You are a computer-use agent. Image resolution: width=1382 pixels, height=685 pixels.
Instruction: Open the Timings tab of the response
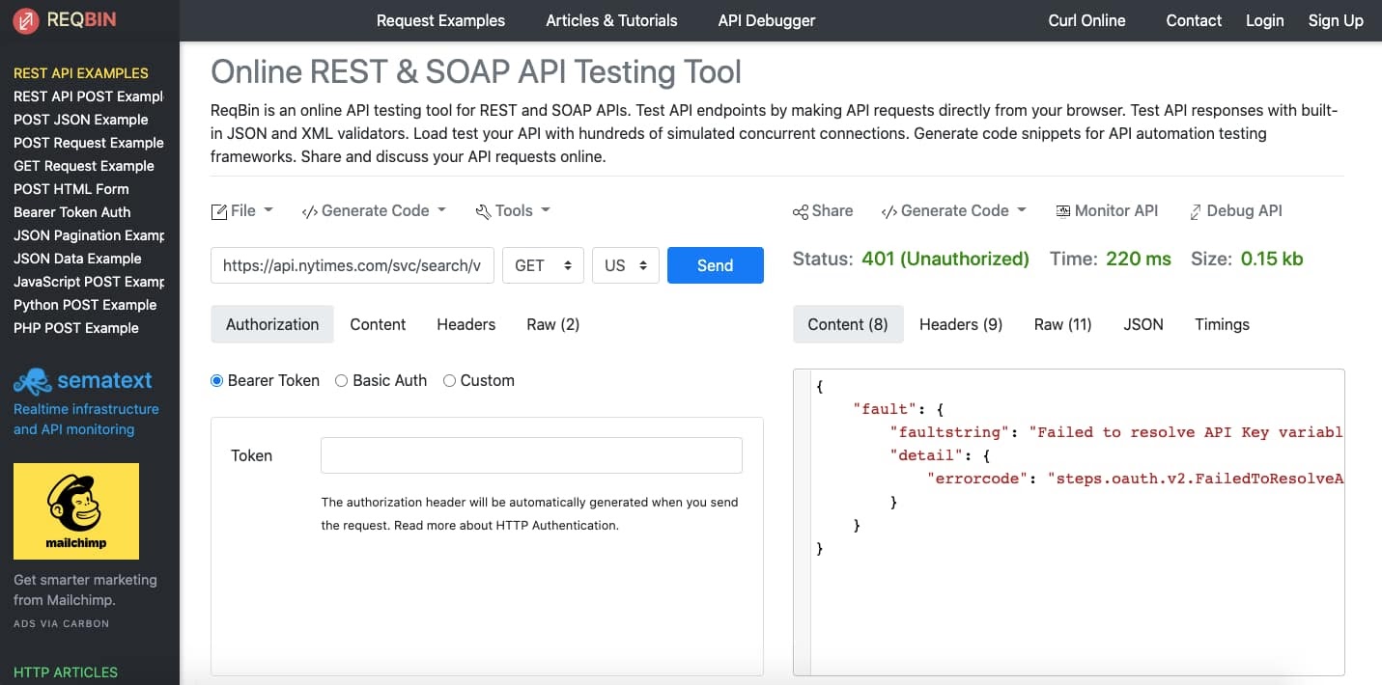click(x=1221, y=324)
